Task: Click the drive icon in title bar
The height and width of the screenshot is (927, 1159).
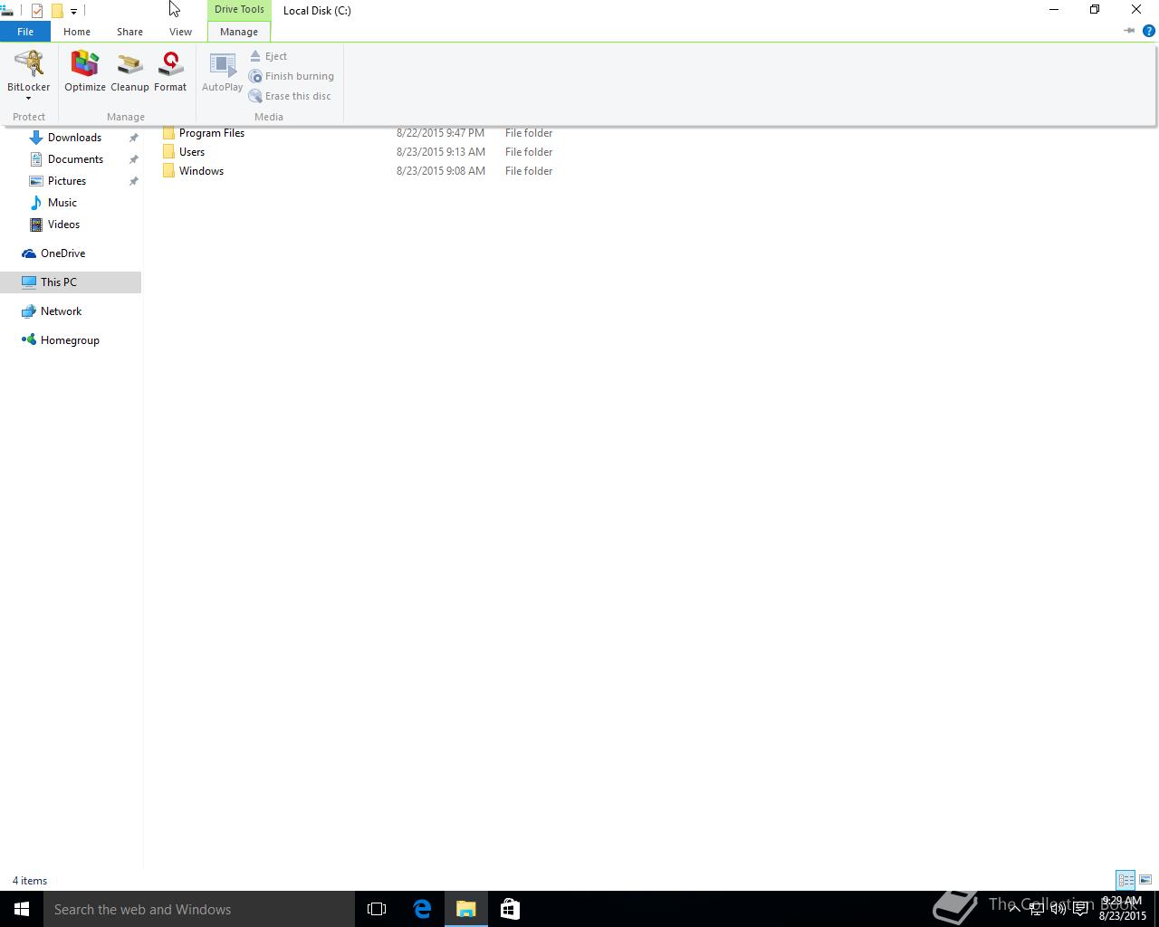Action: 6,11
